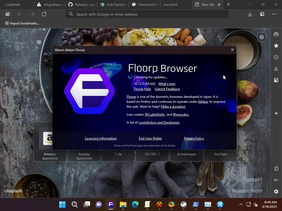This screenshot has width=282, height=211.
Task: Follow the Ablaze link
Action: pos(203,102)
